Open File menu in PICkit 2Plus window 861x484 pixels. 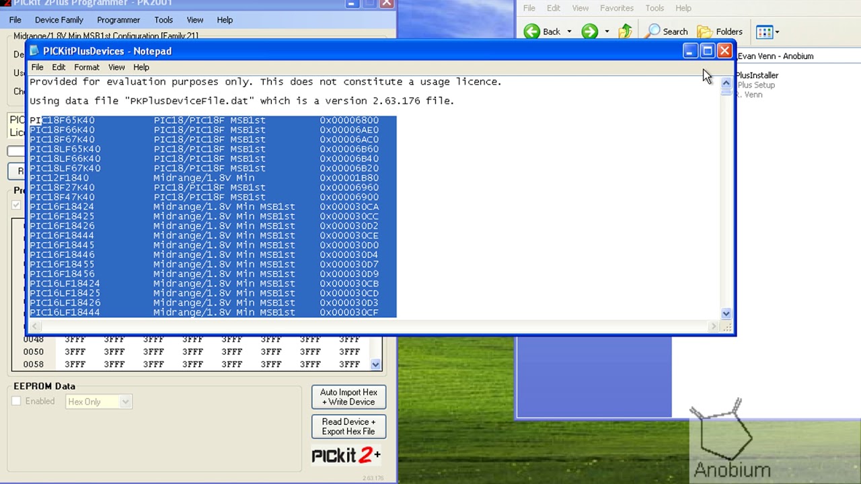[x=15, y=20]
